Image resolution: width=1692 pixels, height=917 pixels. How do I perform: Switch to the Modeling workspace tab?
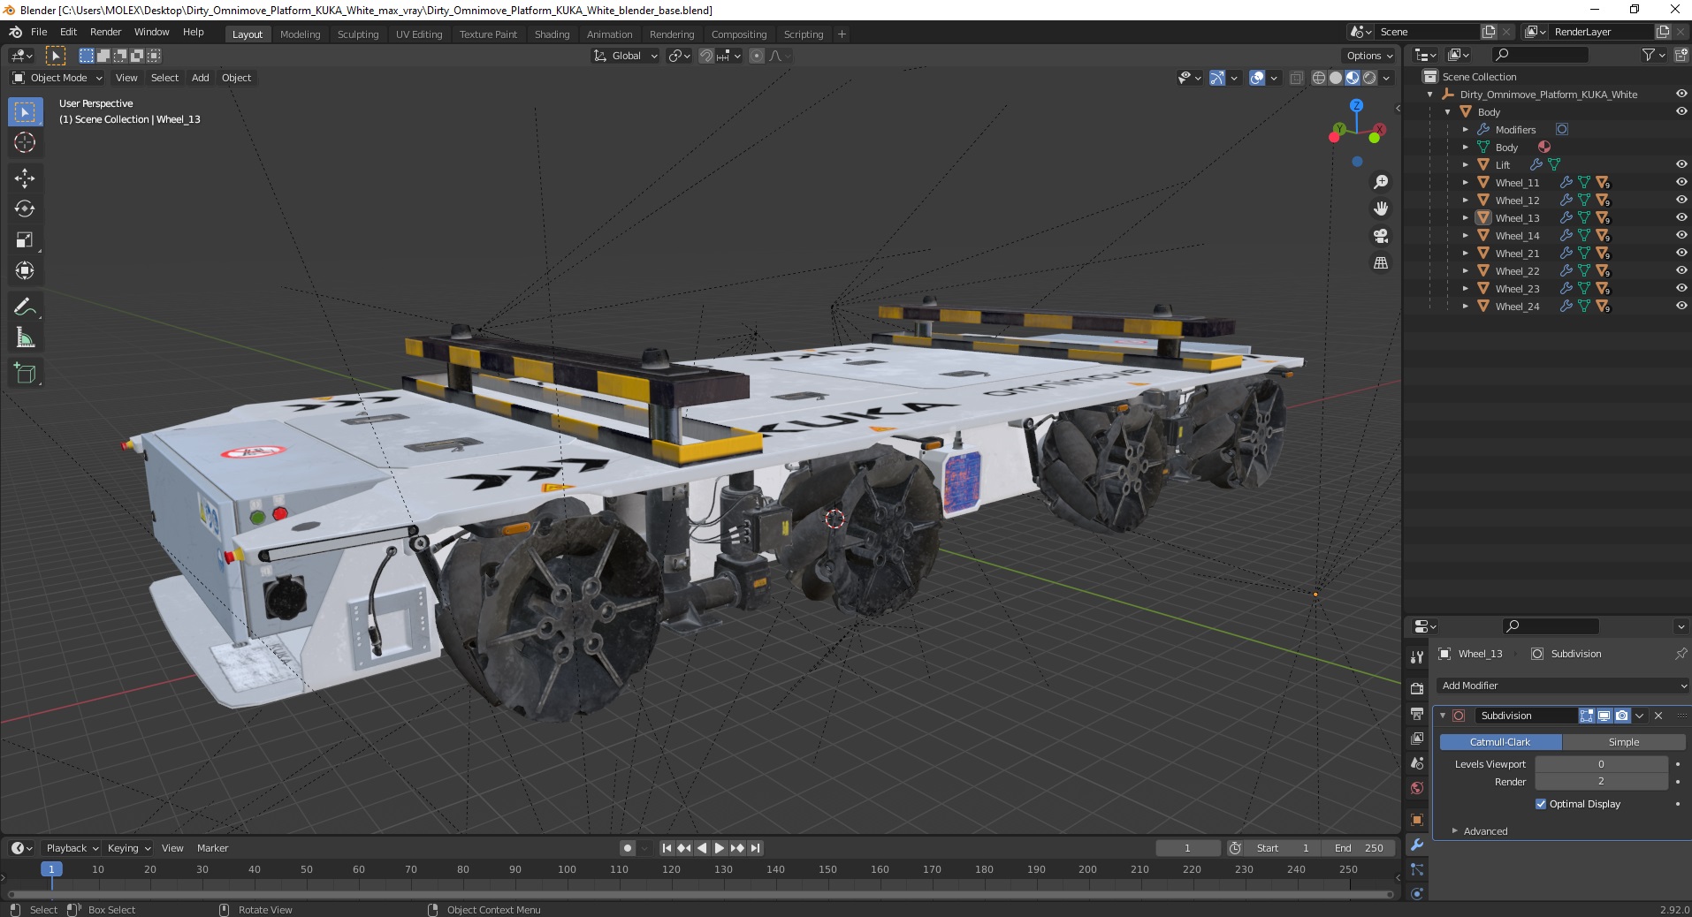click(300, 34)
